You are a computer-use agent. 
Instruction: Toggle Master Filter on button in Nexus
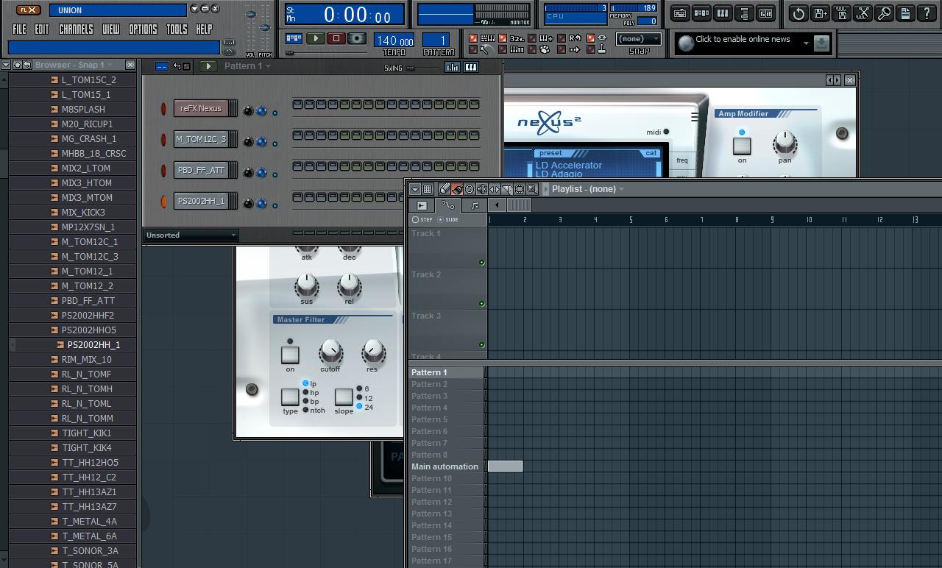click(290, 355)
